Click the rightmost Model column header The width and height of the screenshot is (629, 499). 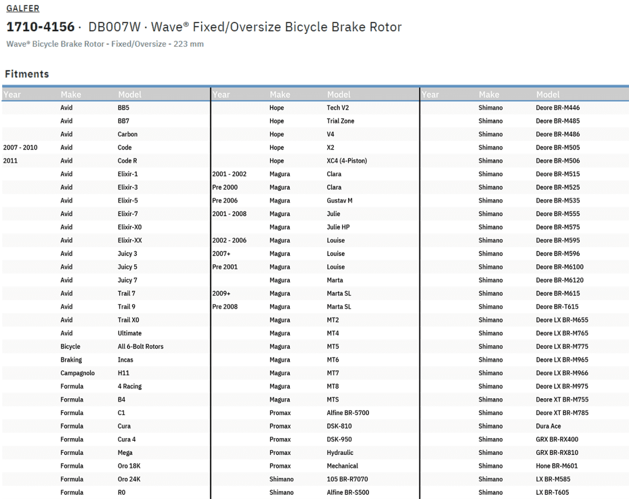(x=548, y=94)
